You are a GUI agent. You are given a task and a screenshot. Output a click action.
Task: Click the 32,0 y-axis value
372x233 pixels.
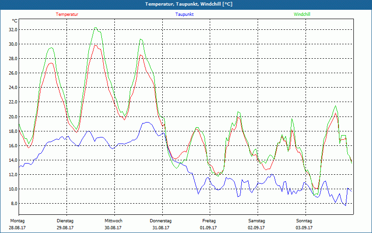(x=13, y=30)
